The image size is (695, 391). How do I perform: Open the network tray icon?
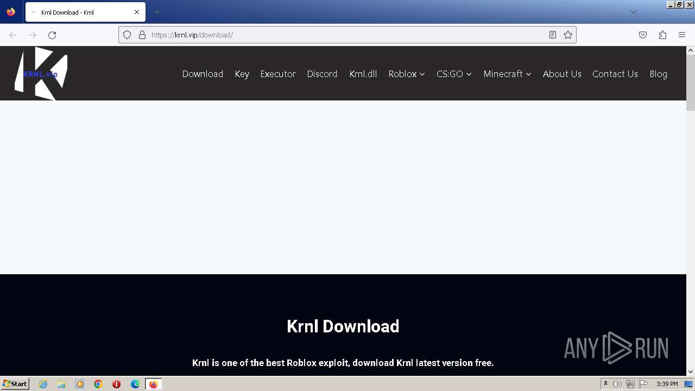point(630,384)
